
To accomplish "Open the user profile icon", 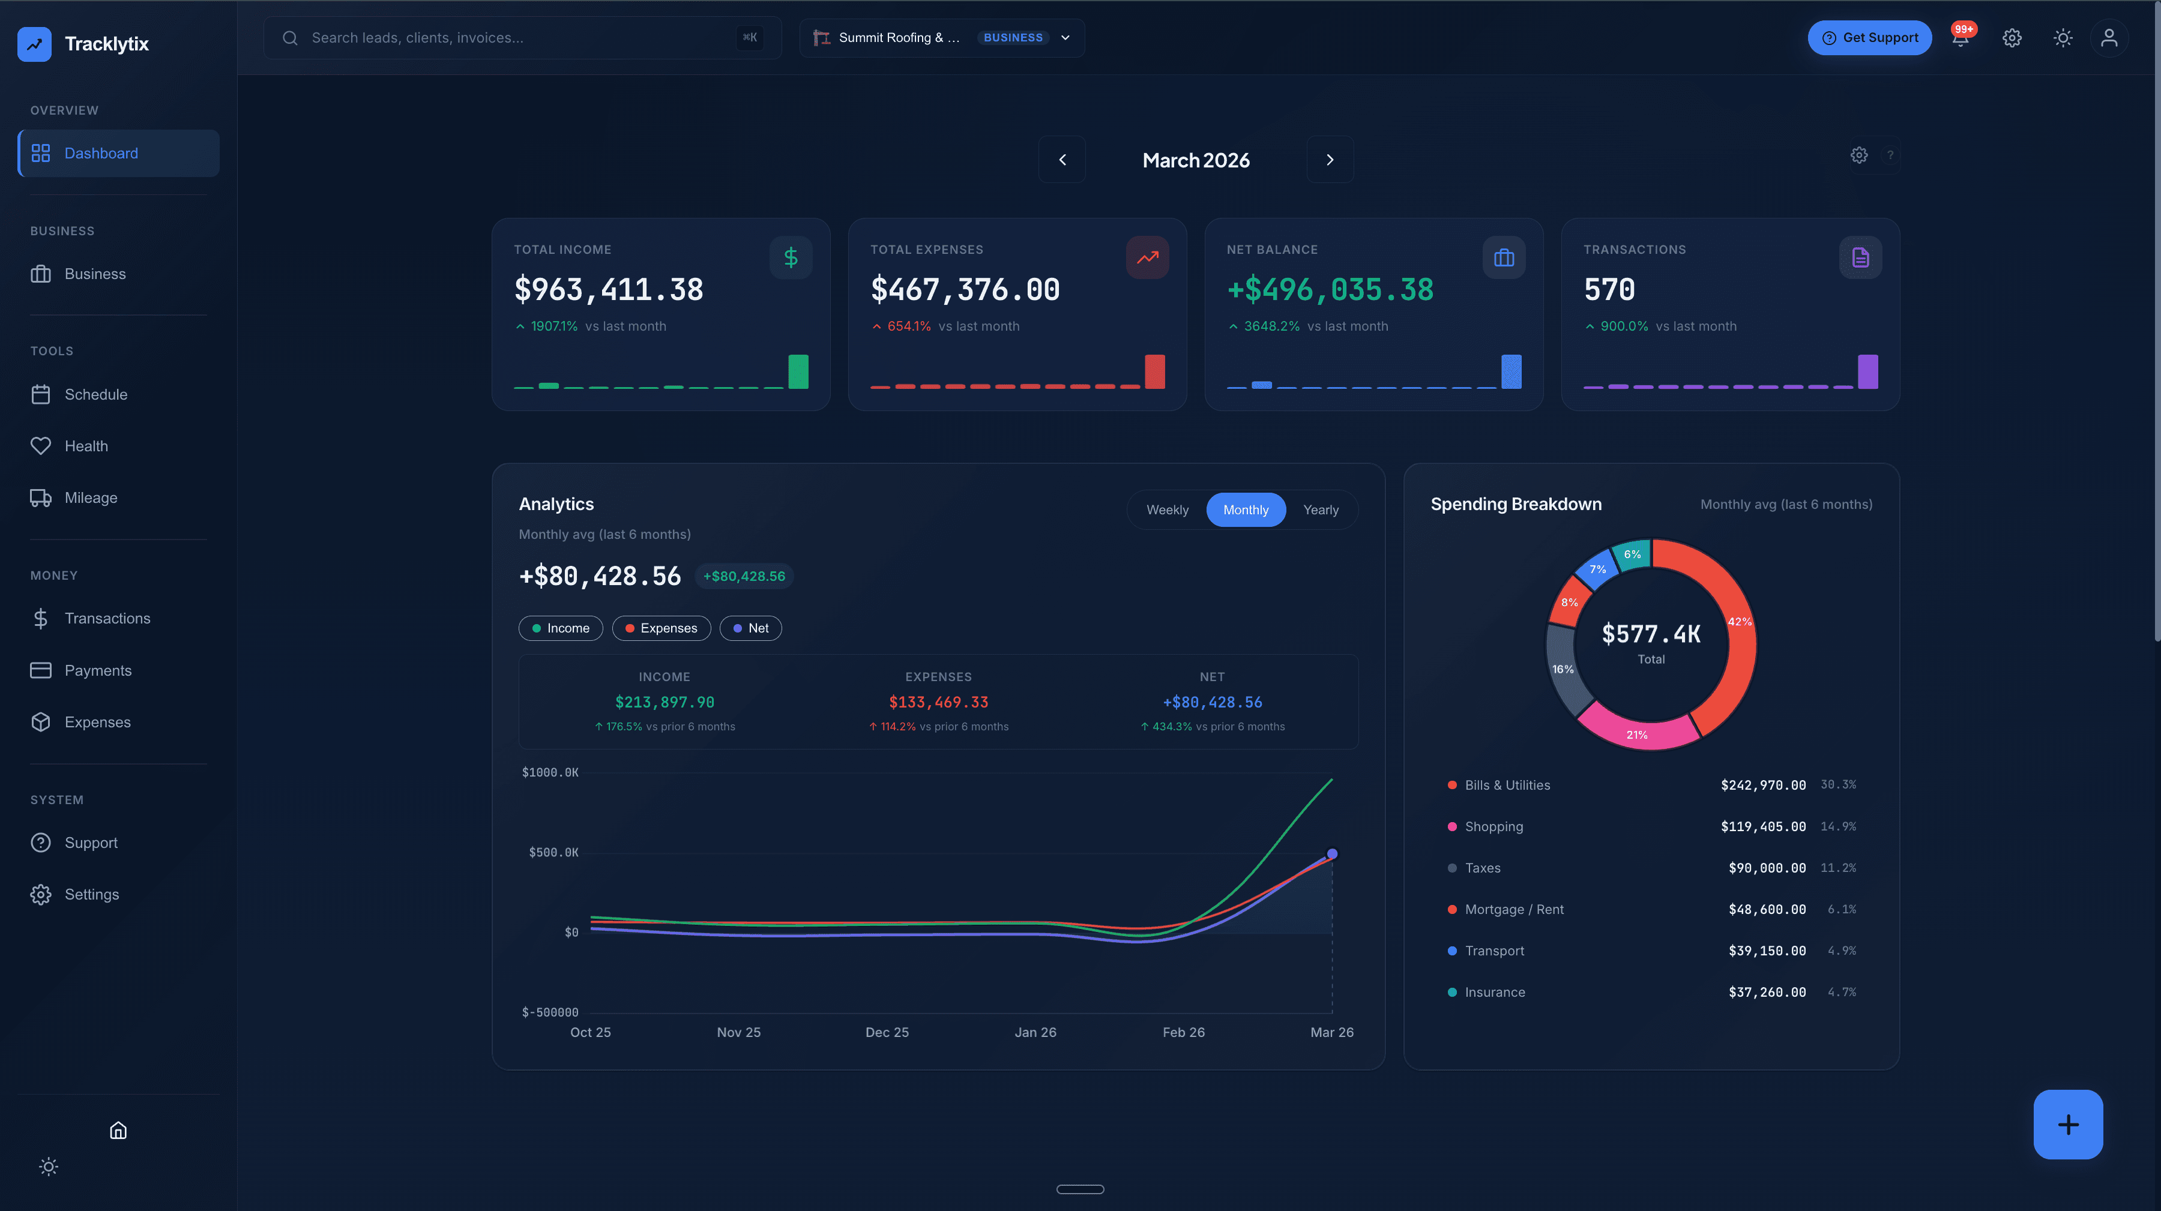I will 2109,38.
